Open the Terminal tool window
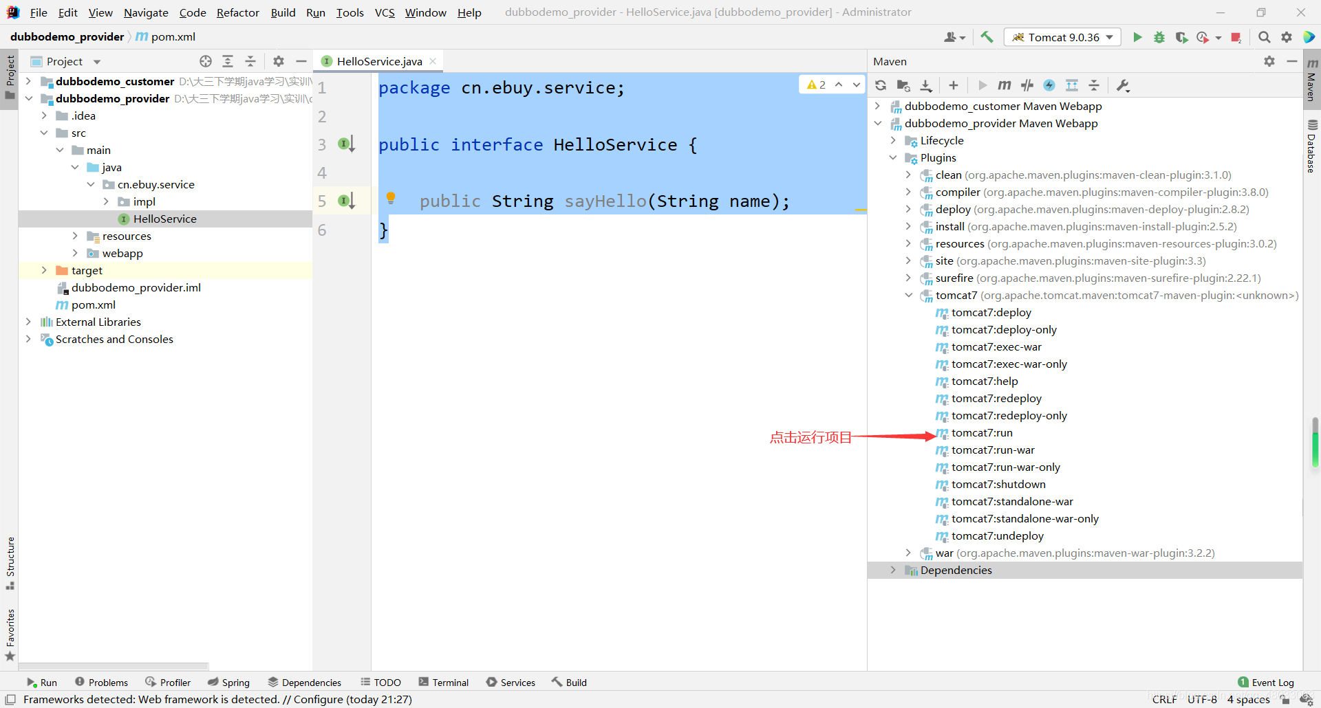The image size is (1321, 708). point(443,682)
